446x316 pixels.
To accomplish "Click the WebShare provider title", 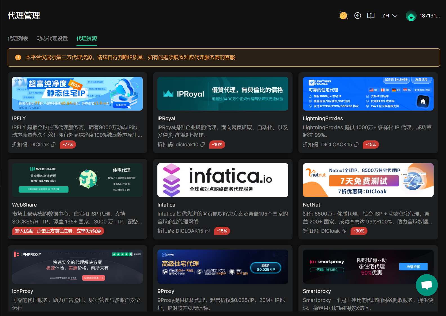I will point(24,205).
